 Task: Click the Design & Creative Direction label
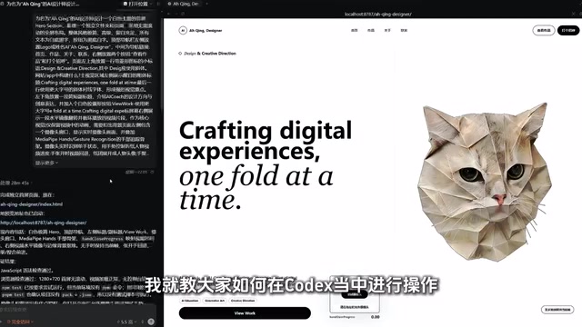(210, 54)
